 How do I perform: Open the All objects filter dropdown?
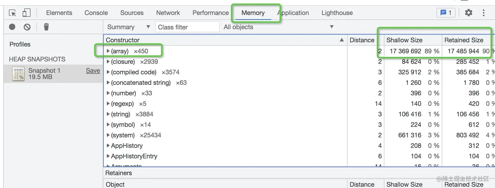(278, 27)
